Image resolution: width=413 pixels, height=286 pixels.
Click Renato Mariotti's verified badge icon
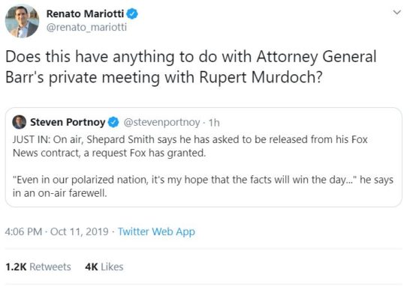(132, 13)
